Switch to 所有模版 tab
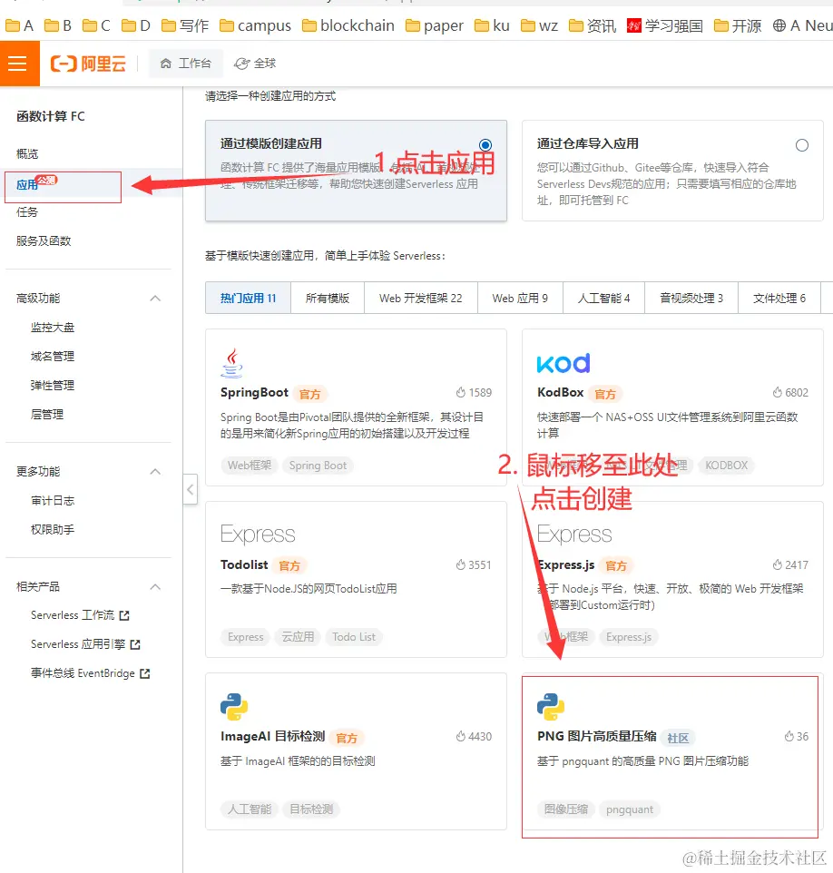Image resolution: width=833 pixels, height=873 pixels. [x=328, y=299]
